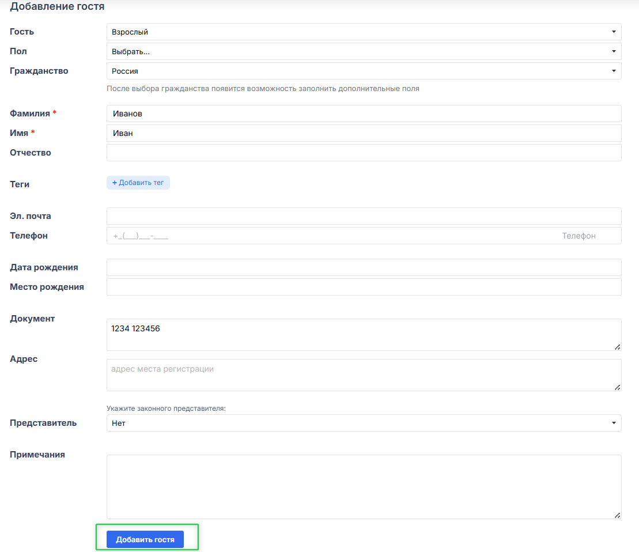Expand the Пол selection dropdown
The width and height of the screenshot is (639, 552).
click(364, 52)
